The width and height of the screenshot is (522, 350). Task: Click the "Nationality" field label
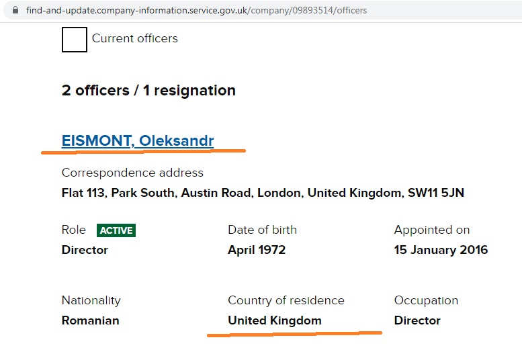tap(91, 300)
